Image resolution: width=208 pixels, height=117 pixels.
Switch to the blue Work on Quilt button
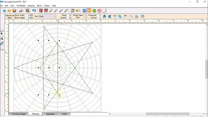click(x=84, y=11)
